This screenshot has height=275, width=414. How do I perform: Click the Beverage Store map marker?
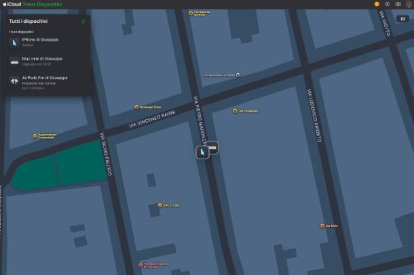coord(136,107)
